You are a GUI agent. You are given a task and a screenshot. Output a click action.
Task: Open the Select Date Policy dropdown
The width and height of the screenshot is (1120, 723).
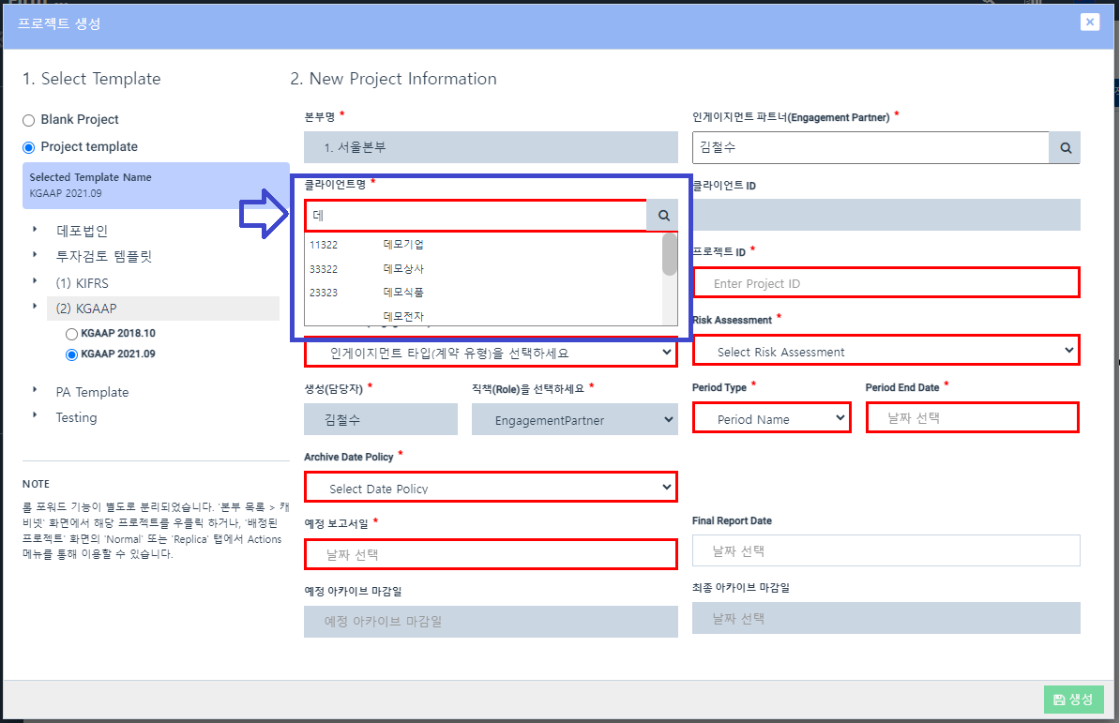[x=490, y=487]
